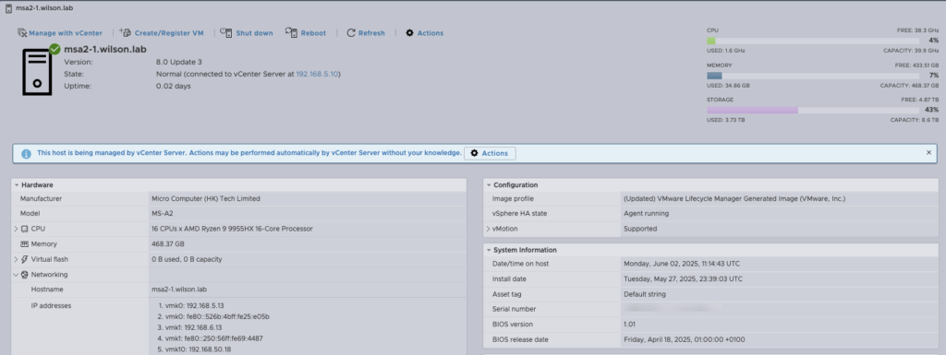Screen dimensions: 946x355
Task: Click the title bar msa2-1.wilson.lab text
Action: (x=44, y=8)
